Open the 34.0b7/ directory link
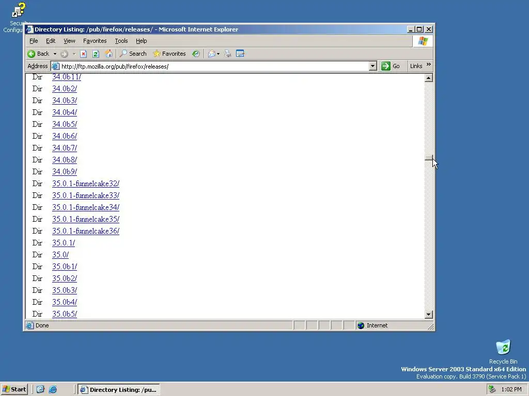529x396 pixels. tap(65, 148)
